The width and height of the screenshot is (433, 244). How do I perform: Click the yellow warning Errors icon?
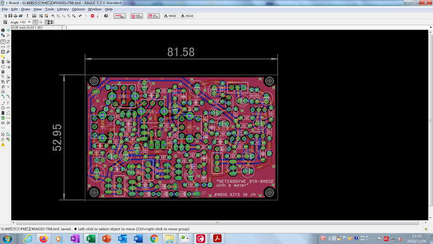click(x=3, y=145)
